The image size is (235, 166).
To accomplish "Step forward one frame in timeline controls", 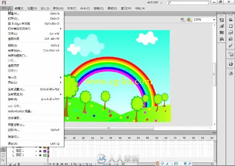I will [x=62, y=164].
